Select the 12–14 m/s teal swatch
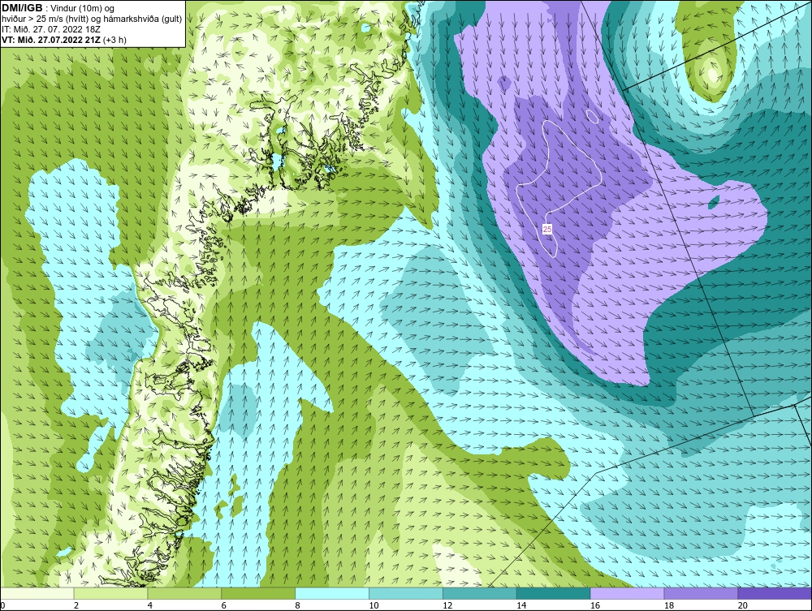812x611 pixels. [480, 593]
